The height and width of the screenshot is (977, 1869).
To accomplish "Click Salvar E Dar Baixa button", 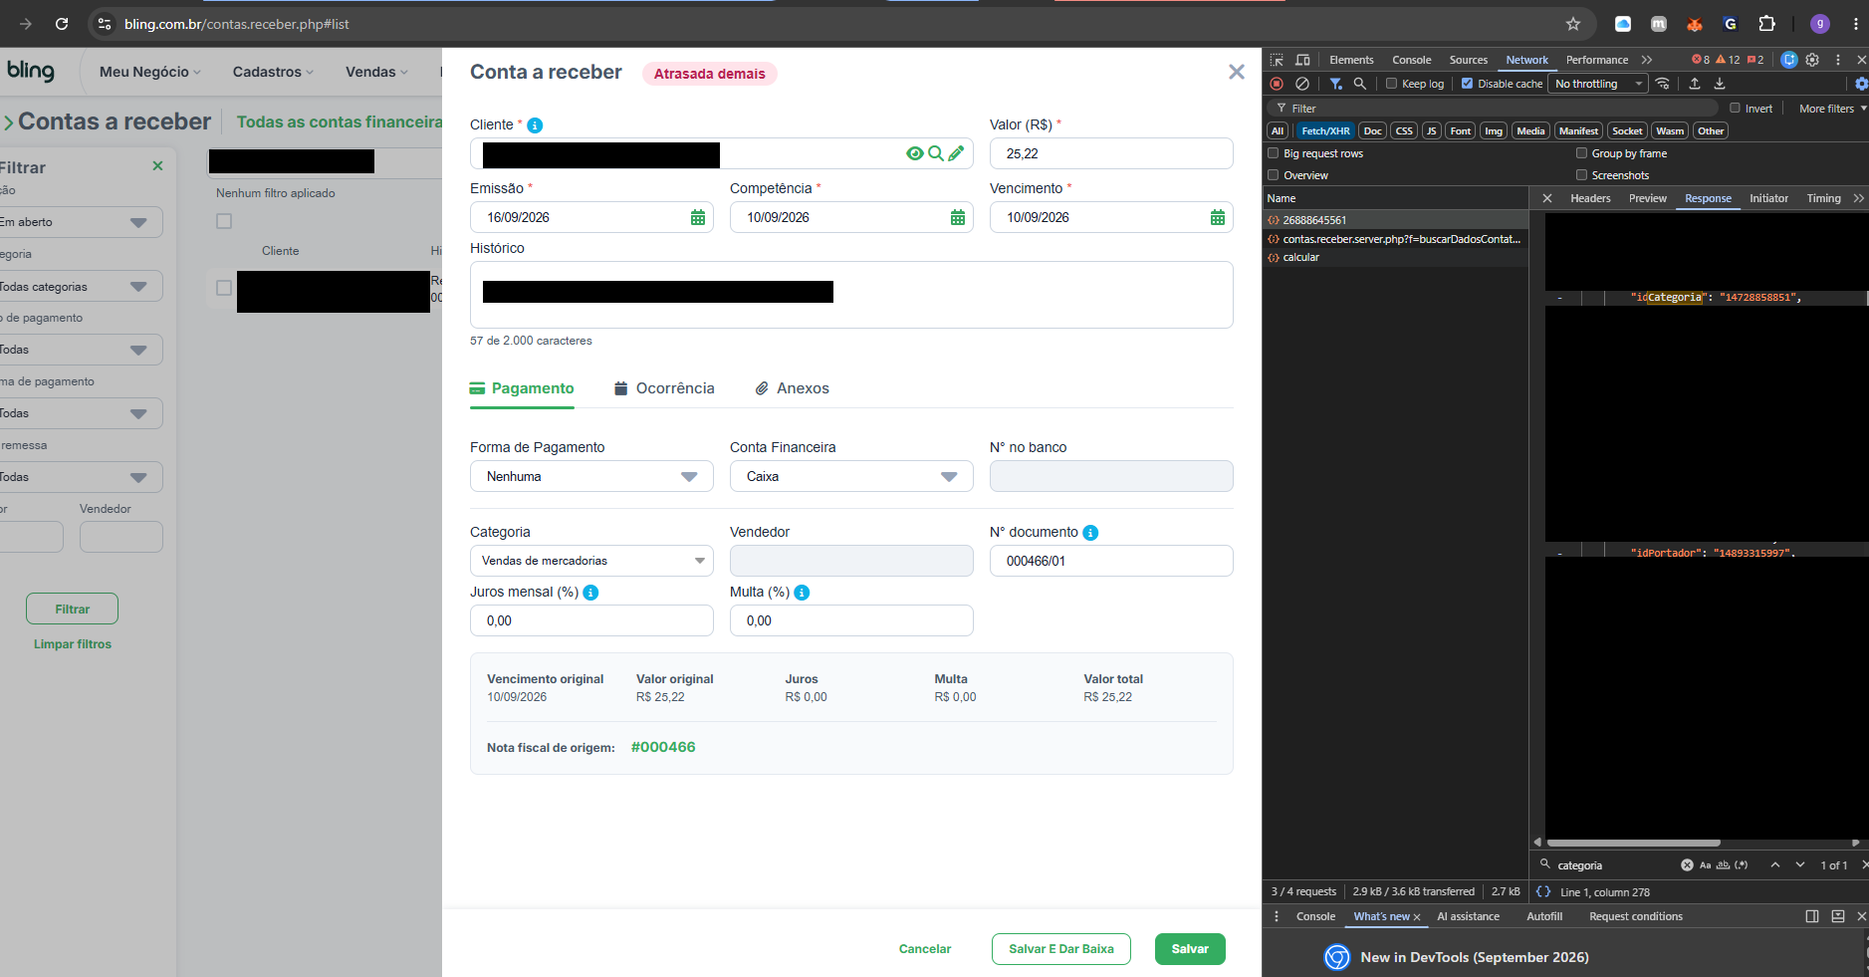I will pos(1060,949).
